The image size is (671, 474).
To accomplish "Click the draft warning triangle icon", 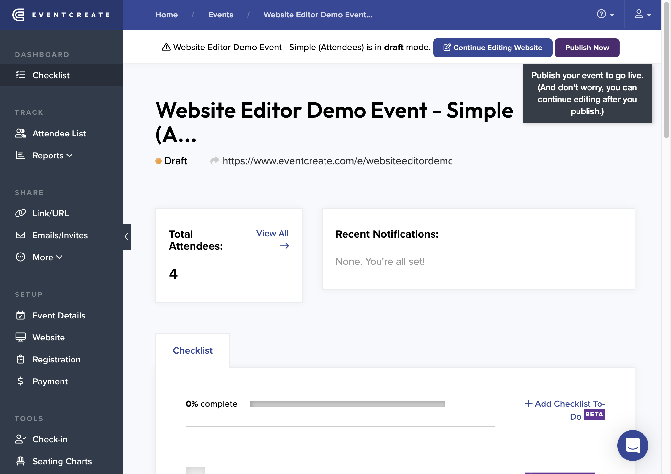I will click(x=166, y=47).
